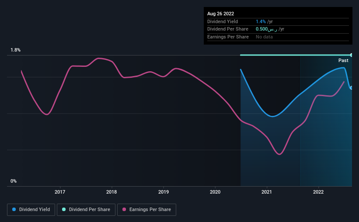Click the teal Dividend Per Share endpoint marker
The height and width of the screenshot is (222, 359).
coord(351,55)
